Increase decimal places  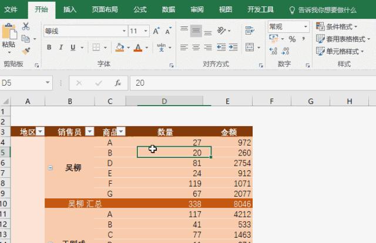click(x=273, y=51)
